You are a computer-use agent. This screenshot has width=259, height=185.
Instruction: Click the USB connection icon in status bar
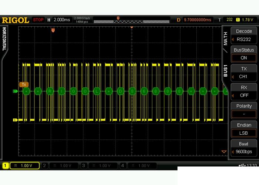[x=242, y=165]
